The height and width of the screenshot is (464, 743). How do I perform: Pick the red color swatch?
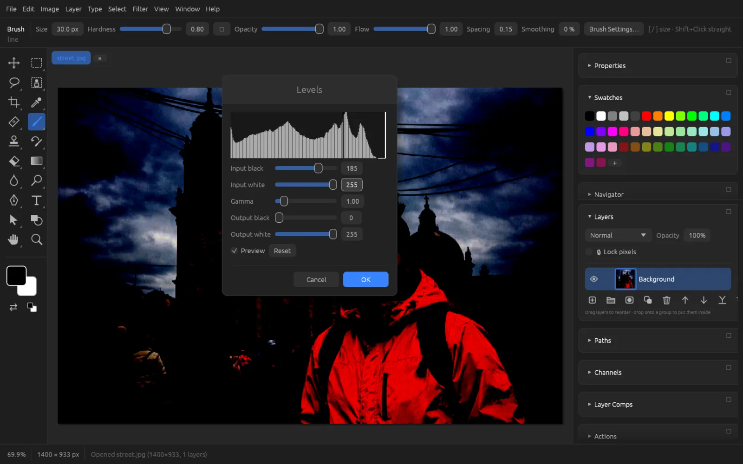tap(646, 116)
